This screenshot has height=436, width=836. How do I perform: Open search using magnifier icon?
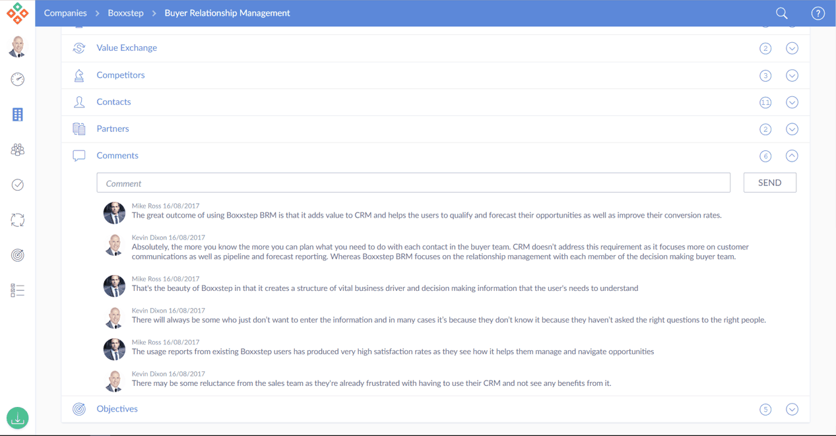[x=782, y=13]
